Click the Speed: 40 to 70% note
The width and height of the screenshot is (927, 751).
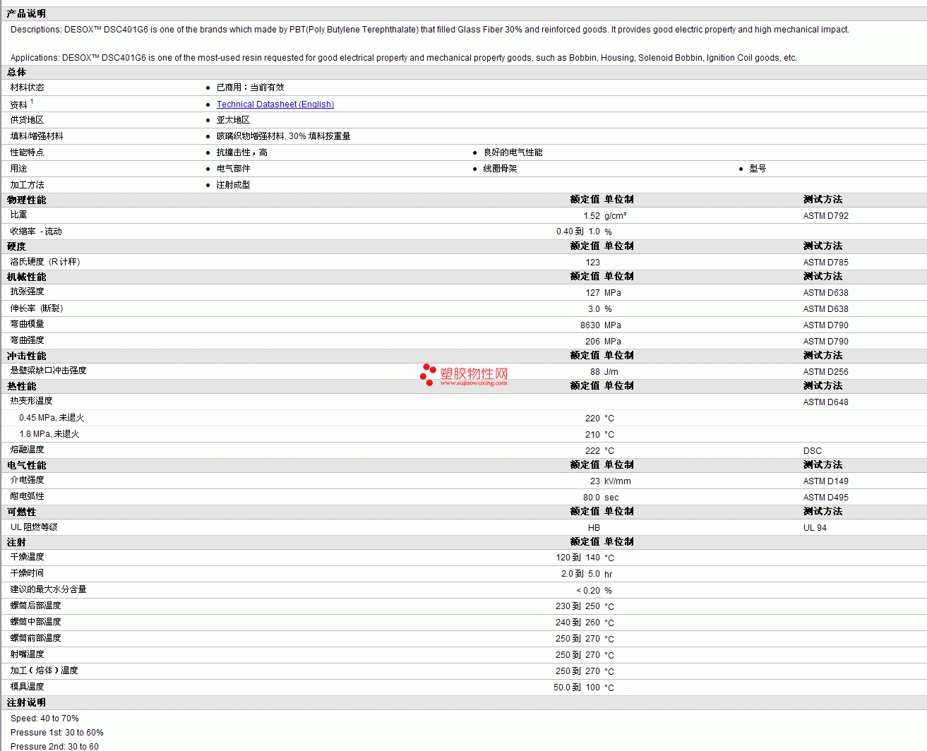pyautogui.click(x=44, y=719)
